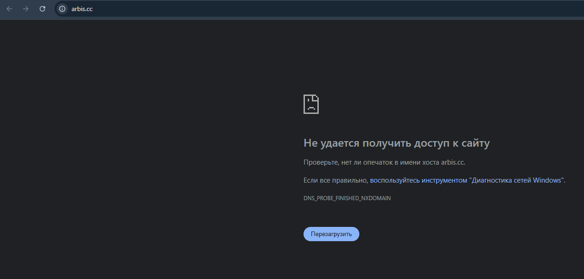The width and height of the screenshot is (584, 279).
Task: Focus the address bar on the arbis.cc URL
Action: [x=82, y=9]
